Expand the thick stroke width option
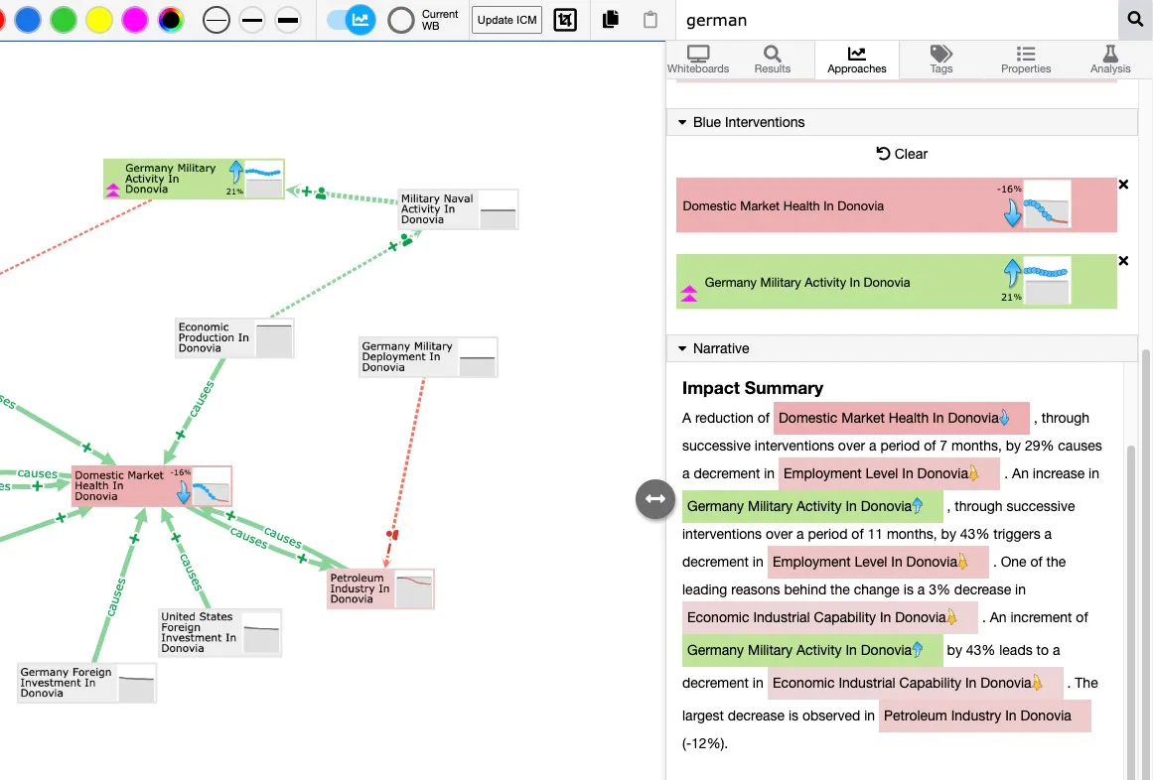Image resolution: width=1153 pixels, height=780 pixels. point(287,19)
